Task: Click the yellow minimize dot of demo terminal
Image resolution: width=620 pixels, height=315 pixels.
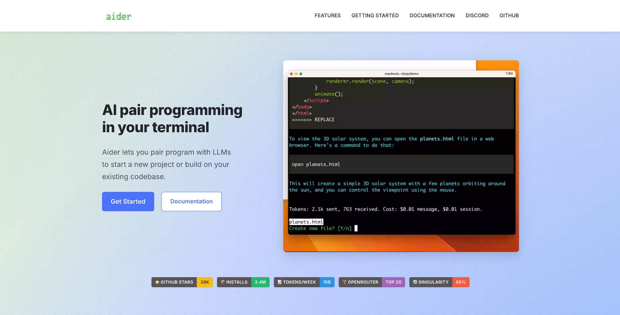Action: (x=296, y=74)
